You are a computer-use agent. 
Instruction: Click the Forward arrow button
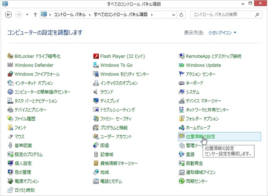[18, 15]
